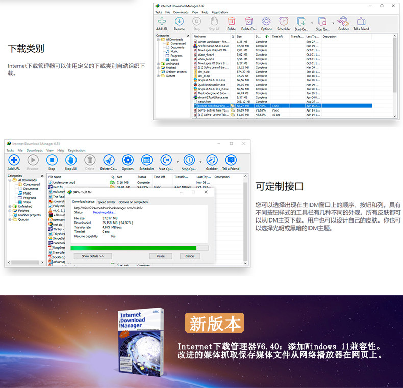The height and width of the screenshot is (388, 403).
Task: Click IDM product box image
Action: [x=141, y=342]
